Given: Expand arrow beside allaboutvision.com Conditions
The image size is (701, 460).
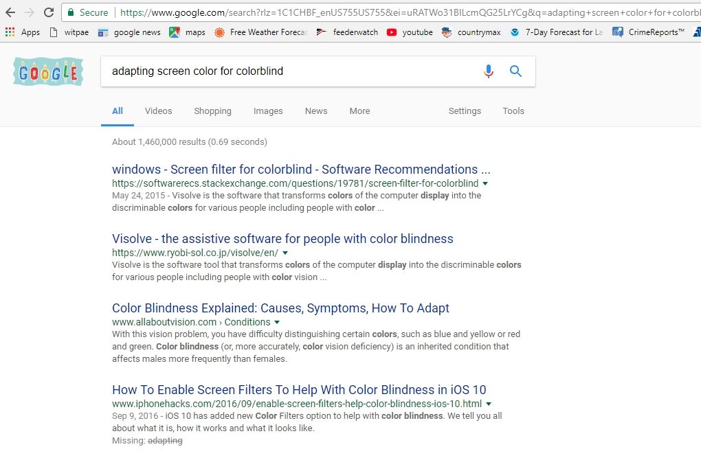Looking at the screenshot, I should (x=277, y=322).
